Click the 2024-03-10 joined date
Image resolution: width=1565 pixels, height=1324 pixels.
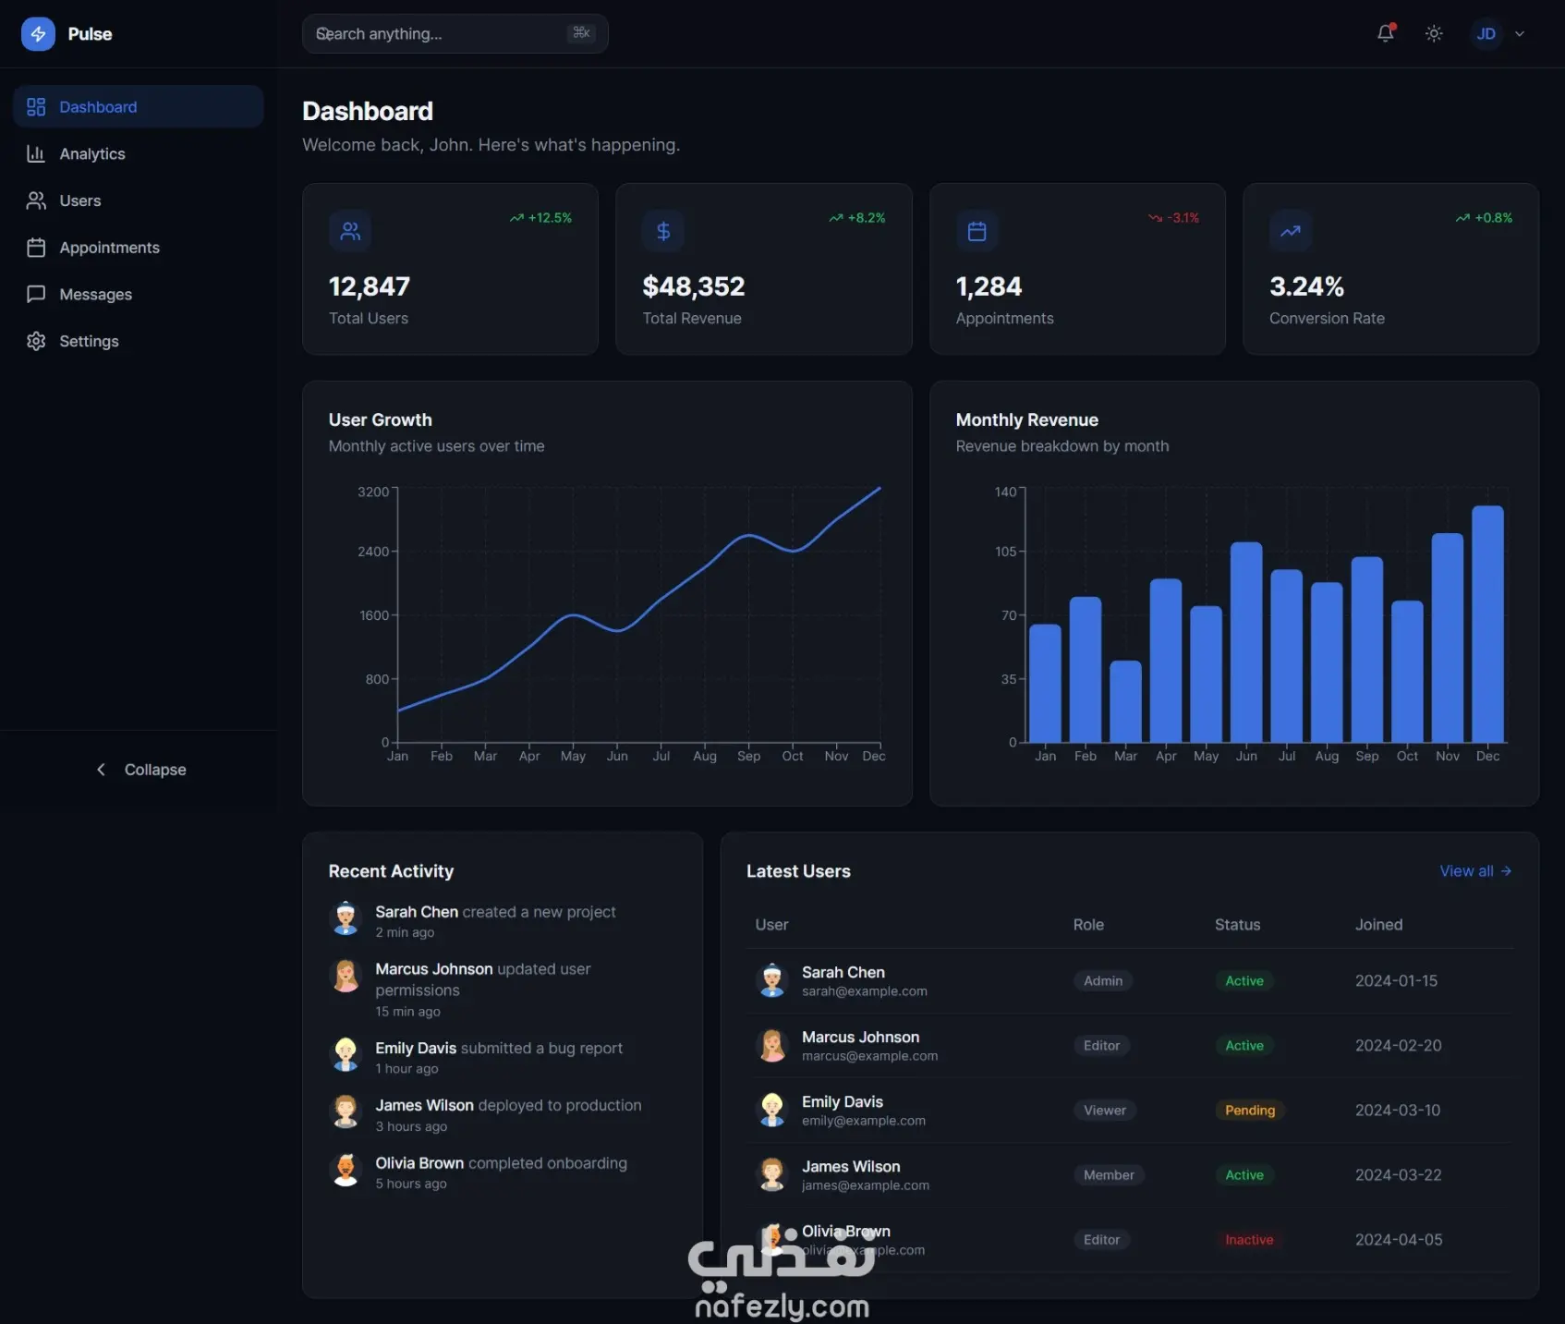[x=1398, y=1111]
